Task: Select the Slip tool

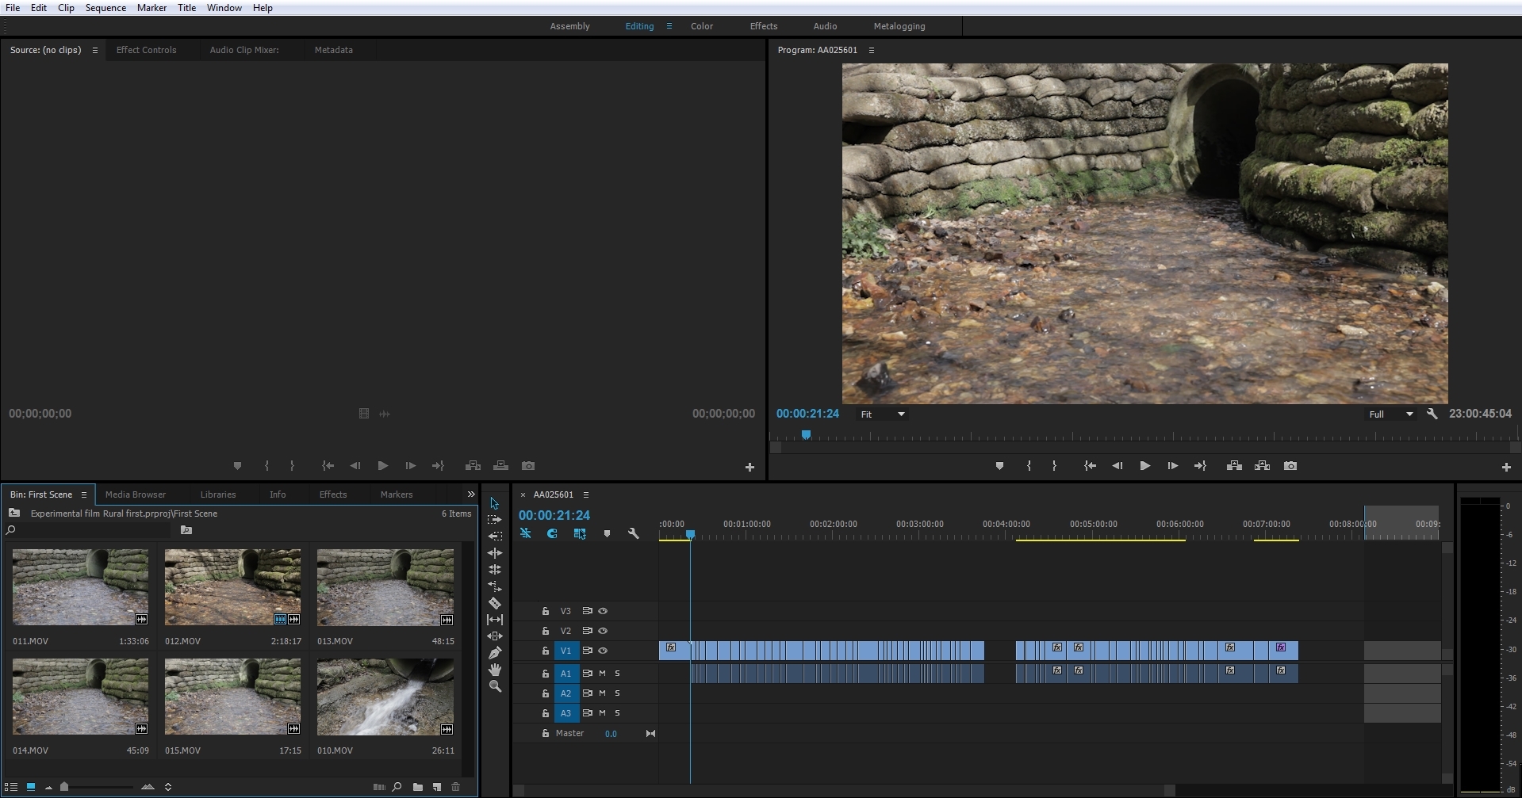Action: (494, 620)
